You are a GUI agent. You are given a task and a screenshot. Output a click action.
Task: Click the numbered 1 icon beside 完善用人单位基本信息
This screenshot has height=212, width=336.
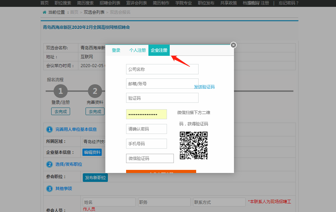(49, 129)
